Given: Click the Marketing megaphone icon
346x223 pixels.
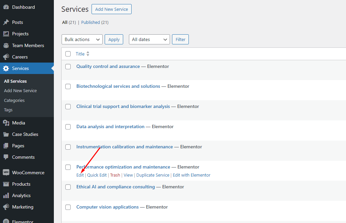Looking at the screenshot, I should (6, 207).
